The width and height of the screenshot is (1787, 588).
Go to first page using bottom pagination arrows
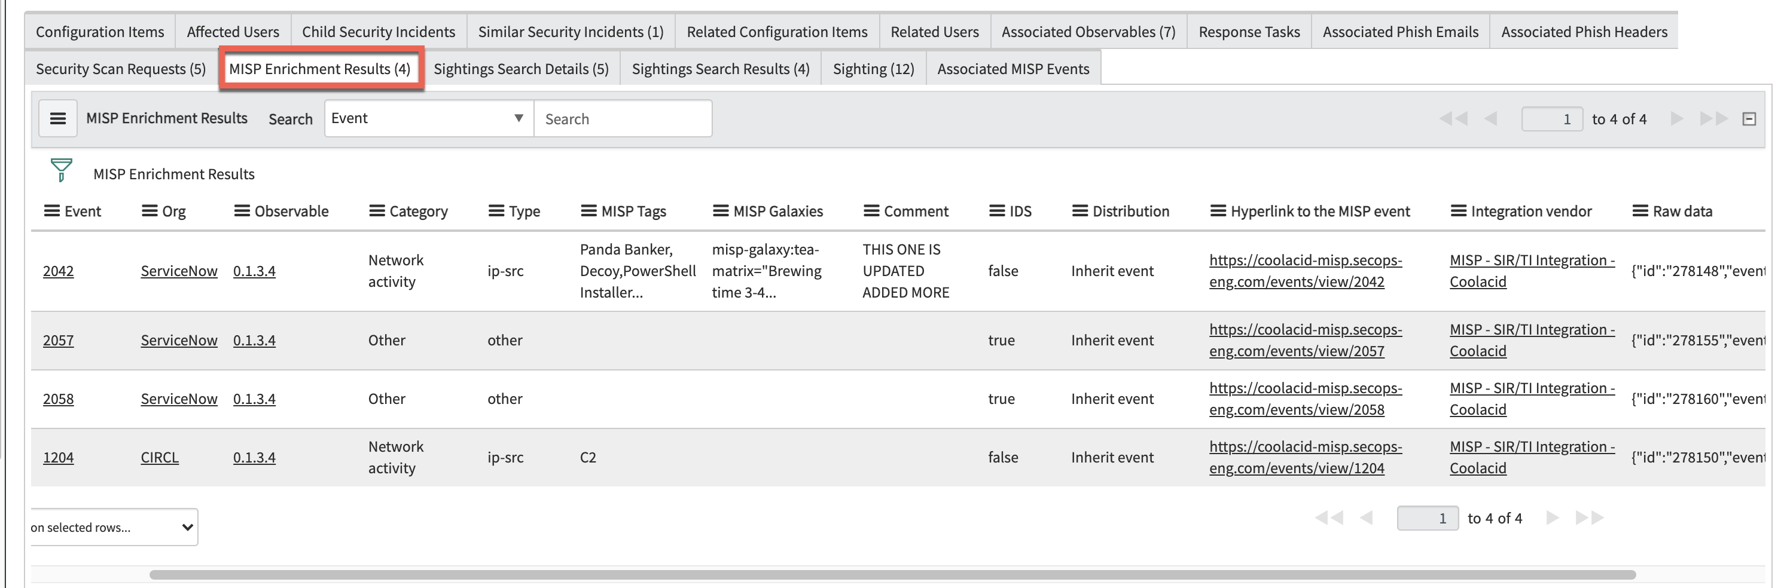pyautogui.click(x=1329, y=517)
